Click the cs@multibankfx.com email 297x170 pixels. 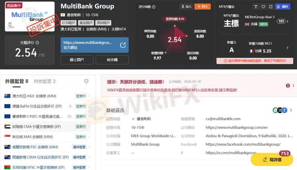click(x=223, y=119)
